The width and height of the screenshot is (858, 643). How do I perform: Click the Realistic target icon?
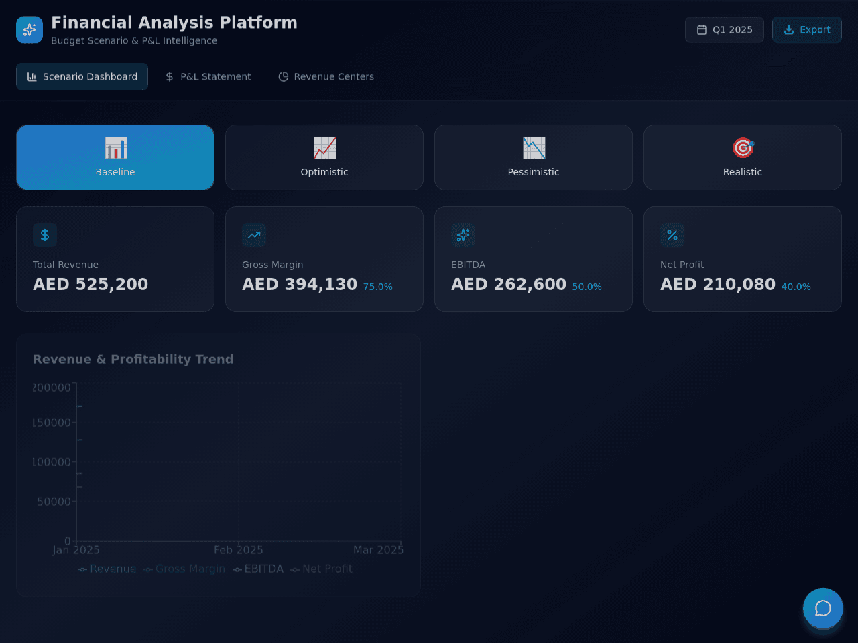[743, 148]
